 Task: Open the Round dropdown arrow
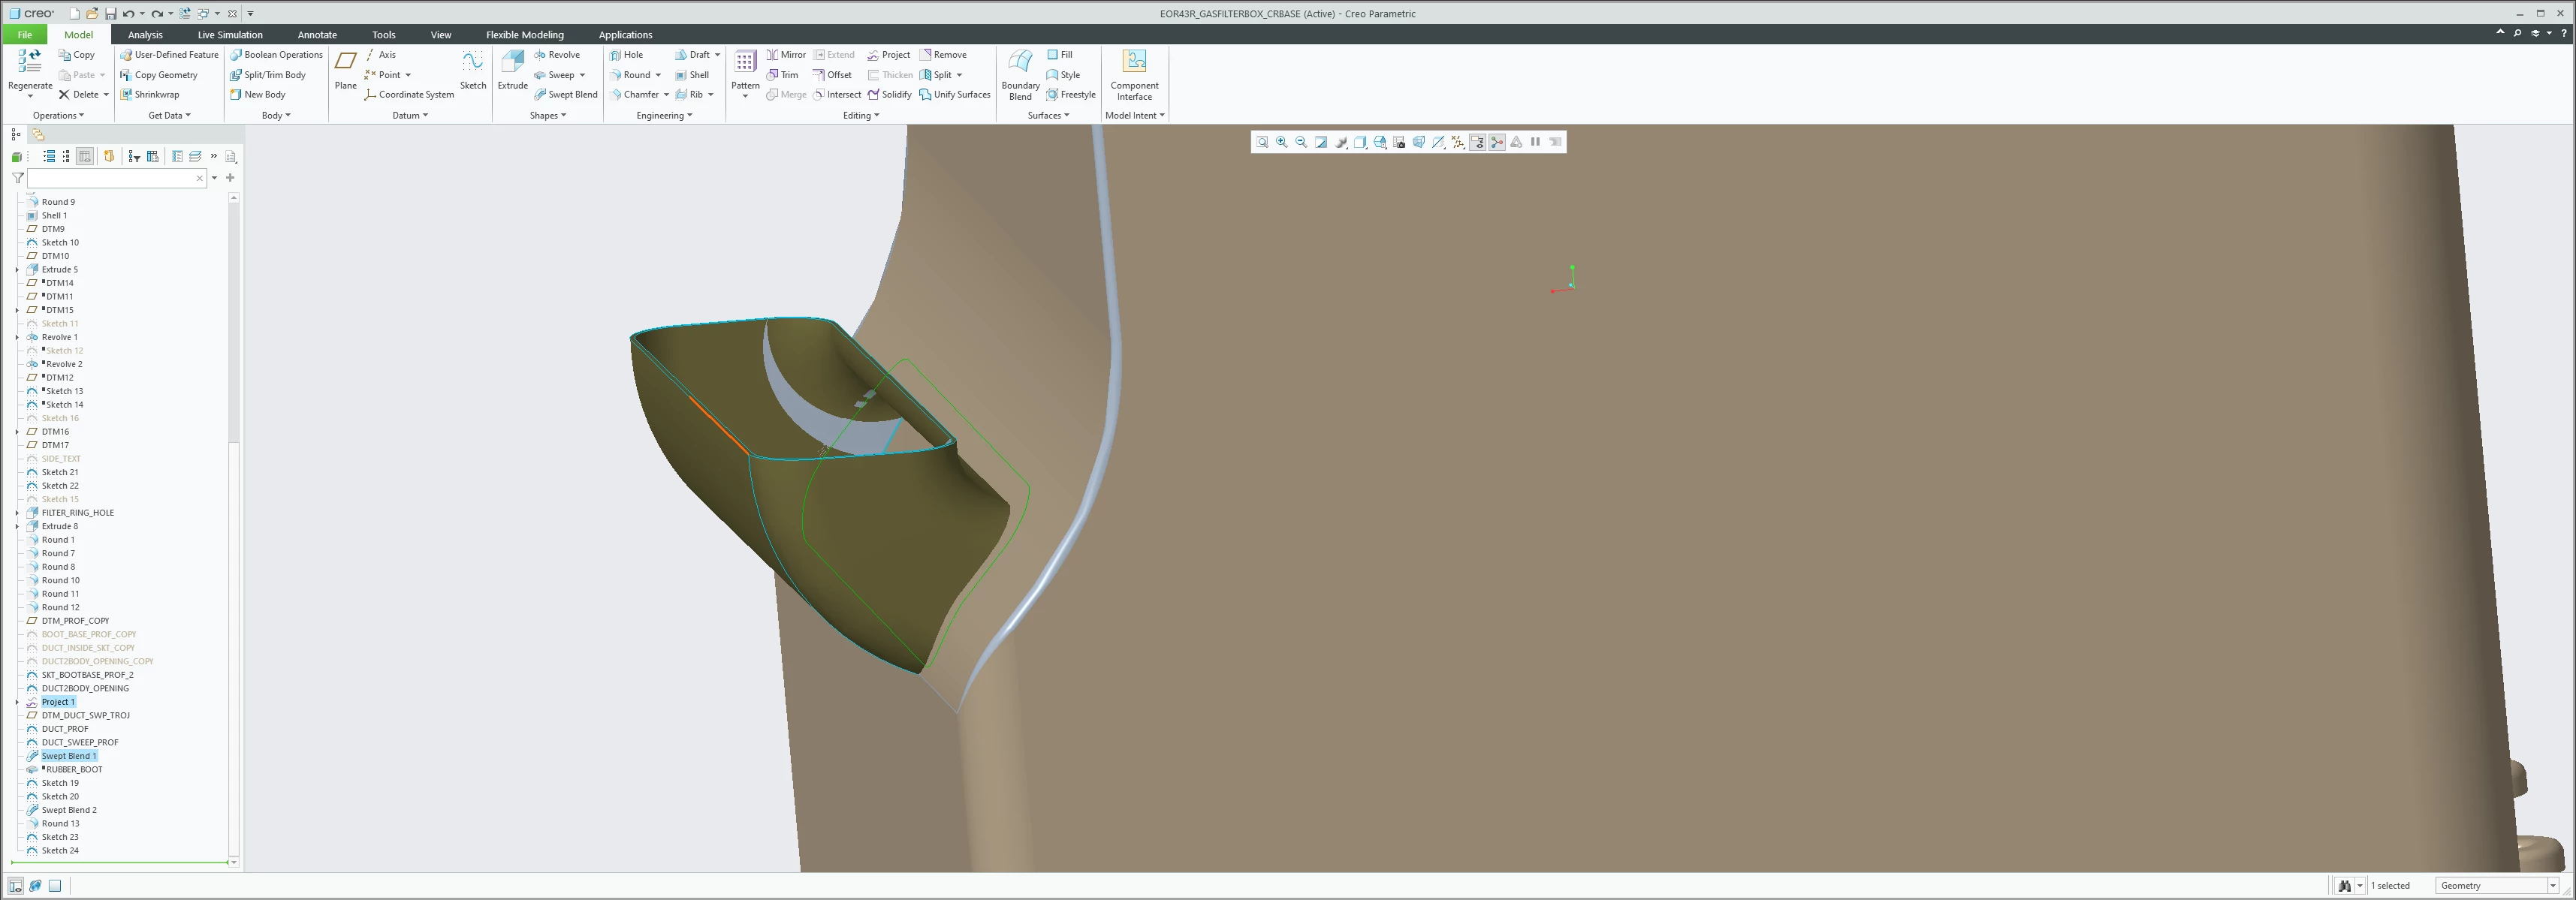pos(658,75)
